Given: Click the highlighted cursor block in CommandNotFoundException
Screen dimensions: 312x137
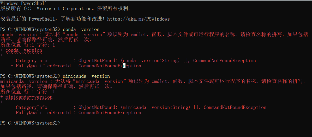Looking at the screenshot, I should click(124, 66).
